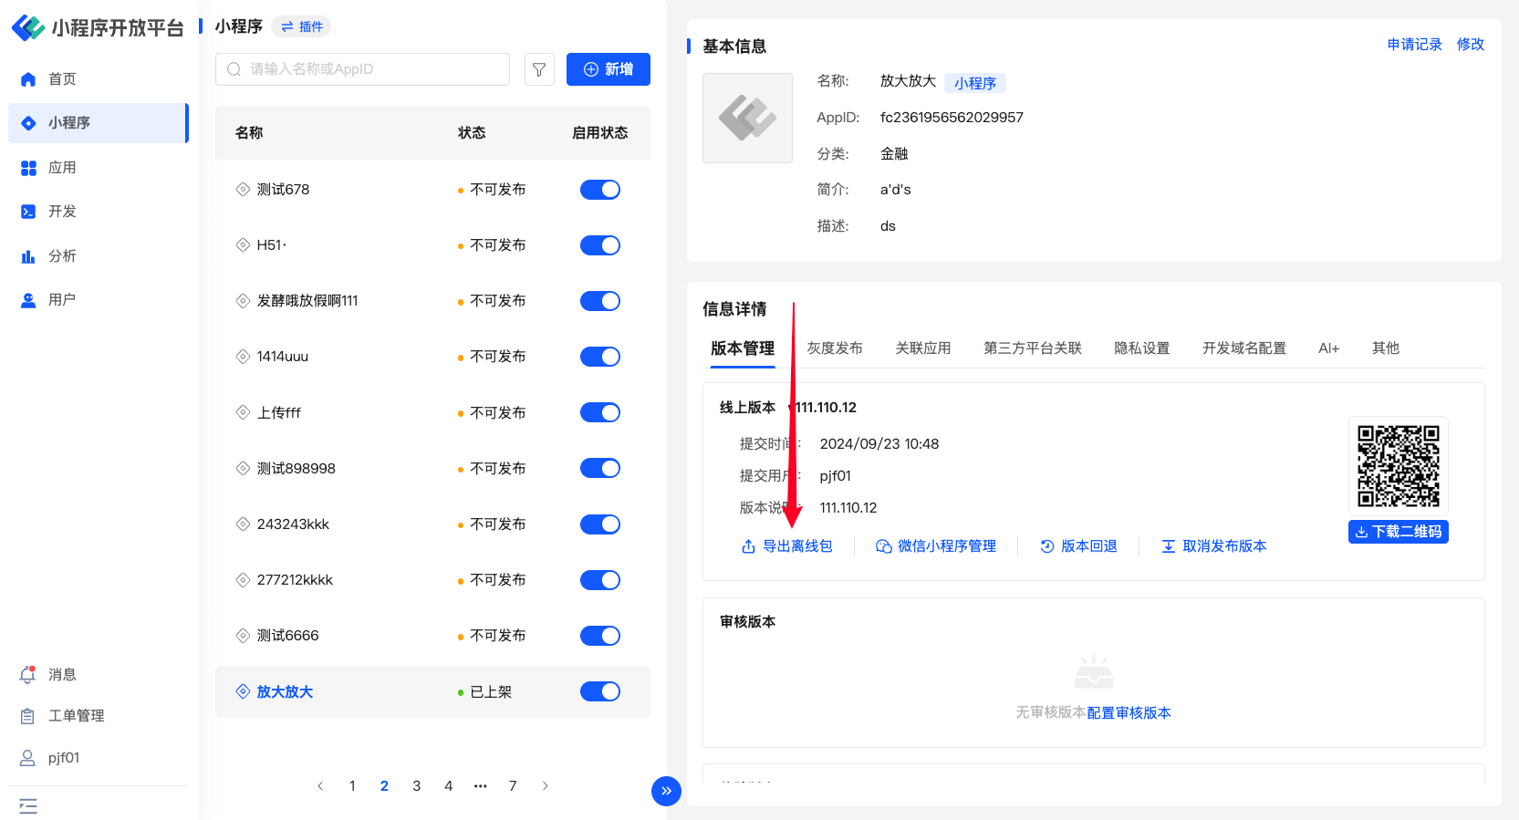This screenshot has height=820, width=1519.
Task: Turn off the 放大放大 enable switch
Action: tap(599, 691)
